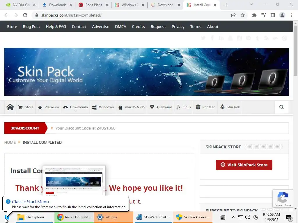
Task: Open the network tray icon
Action: [241, 217]
